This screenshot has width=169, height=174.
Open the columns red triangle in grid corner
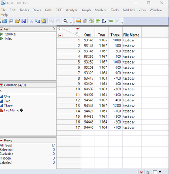(x=78, y=29)
